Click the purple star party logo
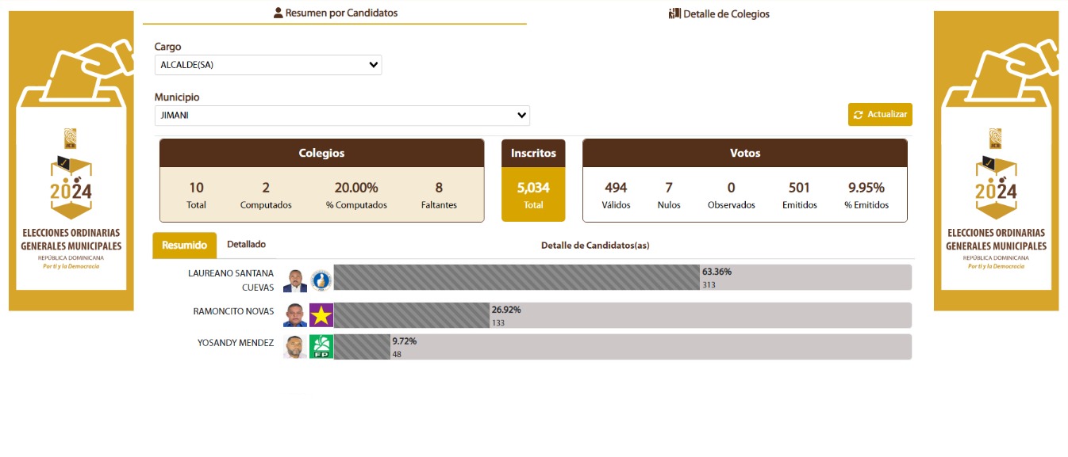Image resolution: width=1068 pixels, height=457 pixels. click(x=321, y=315)
